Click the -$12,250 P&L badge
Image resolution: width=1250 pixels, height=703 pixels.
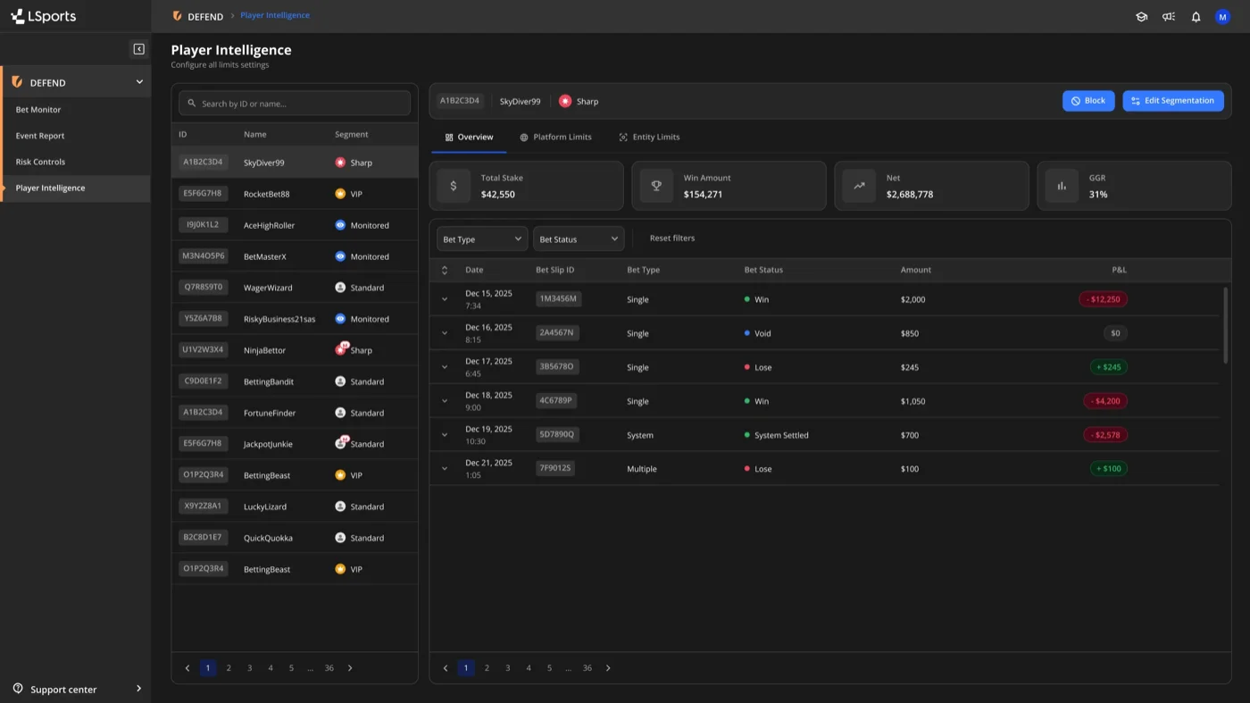pos(1103,299)
